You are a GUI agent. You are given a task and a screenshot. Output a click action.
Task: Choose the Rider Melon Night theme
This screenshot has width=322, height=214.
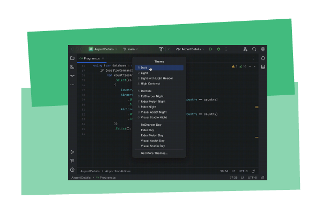point(159,102)
